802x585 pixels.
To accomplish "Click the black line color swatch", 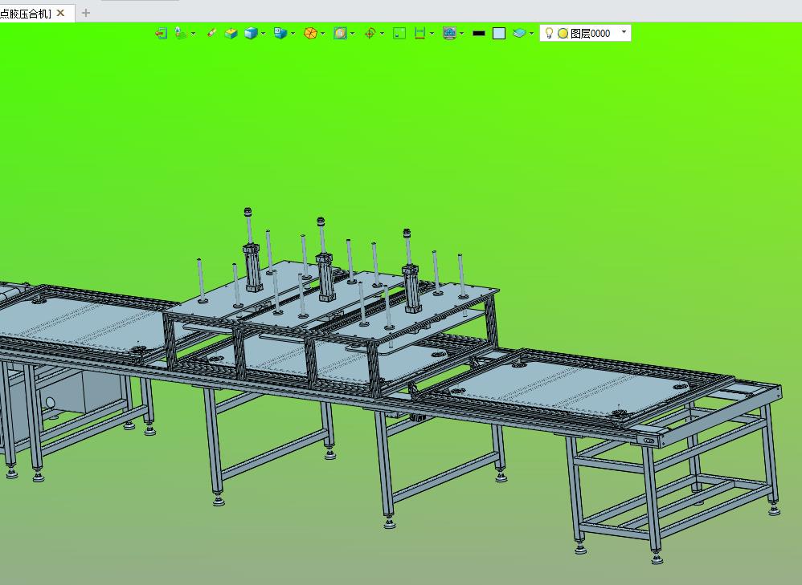I will 479,33.
